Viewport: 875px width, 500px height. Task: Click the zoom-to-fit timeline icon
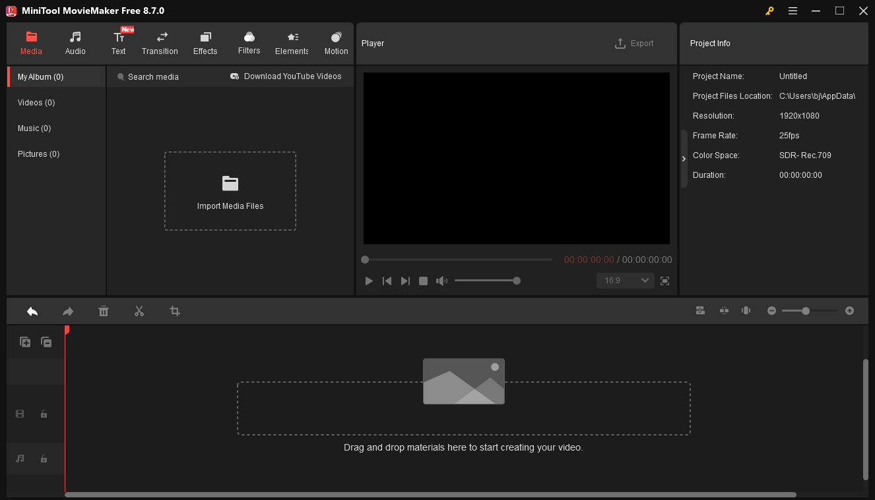(746, 310)
